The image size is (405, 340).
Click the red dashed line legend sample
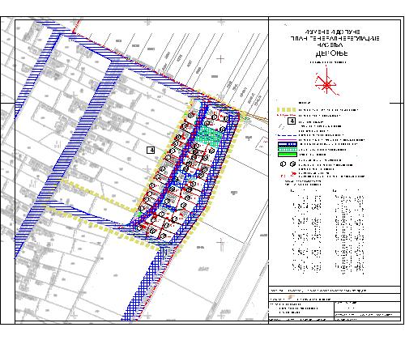[287, 115]
